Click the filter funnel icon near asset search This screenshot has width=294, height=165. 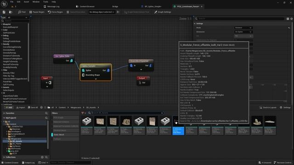83,113
